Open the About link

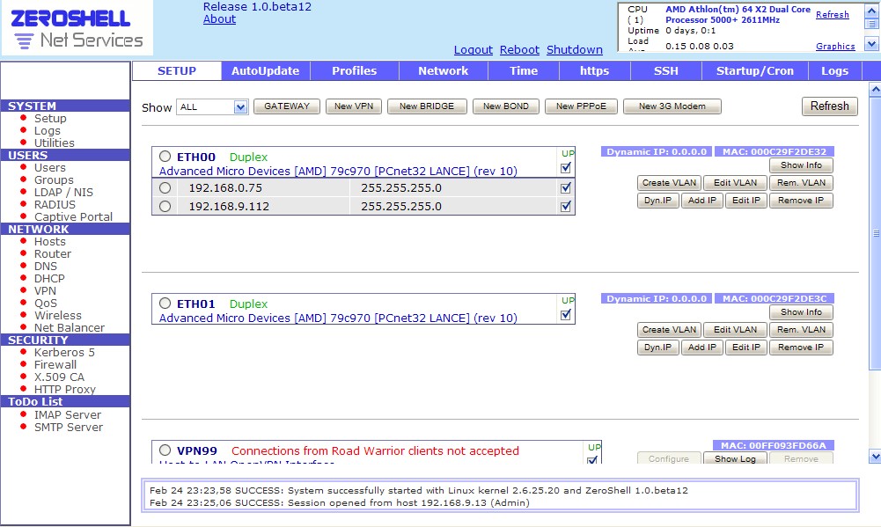(219, 19)
